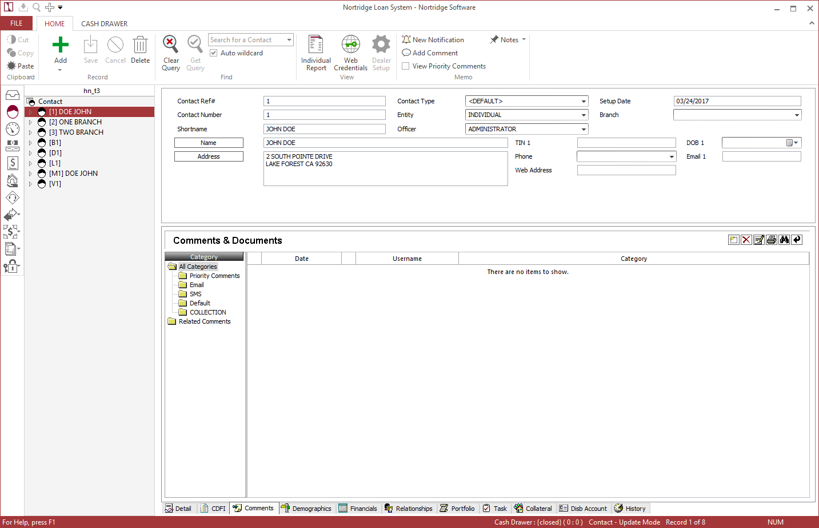This screenshot has height=528, width=819.
Task: Click the TIN 1 input field
Action: pos(626,143)
